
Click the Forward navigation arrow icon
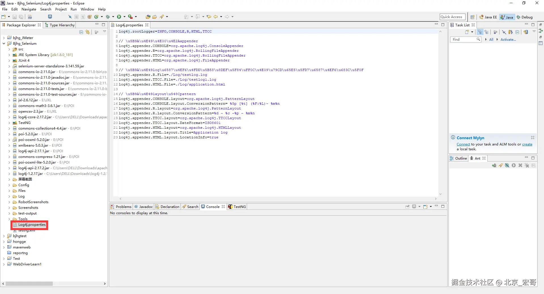(227, 17)
